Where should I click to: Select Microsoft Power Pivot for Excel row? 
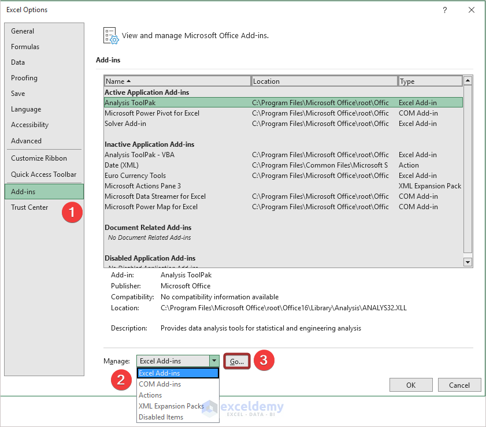coord(283,113)
